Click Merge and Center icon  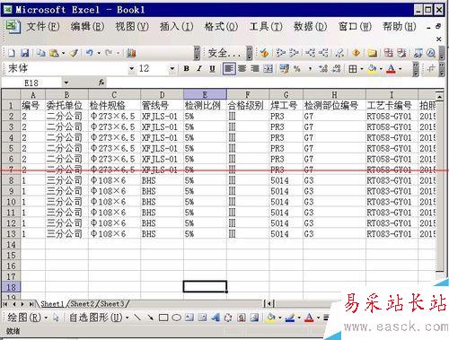point(268,69)
